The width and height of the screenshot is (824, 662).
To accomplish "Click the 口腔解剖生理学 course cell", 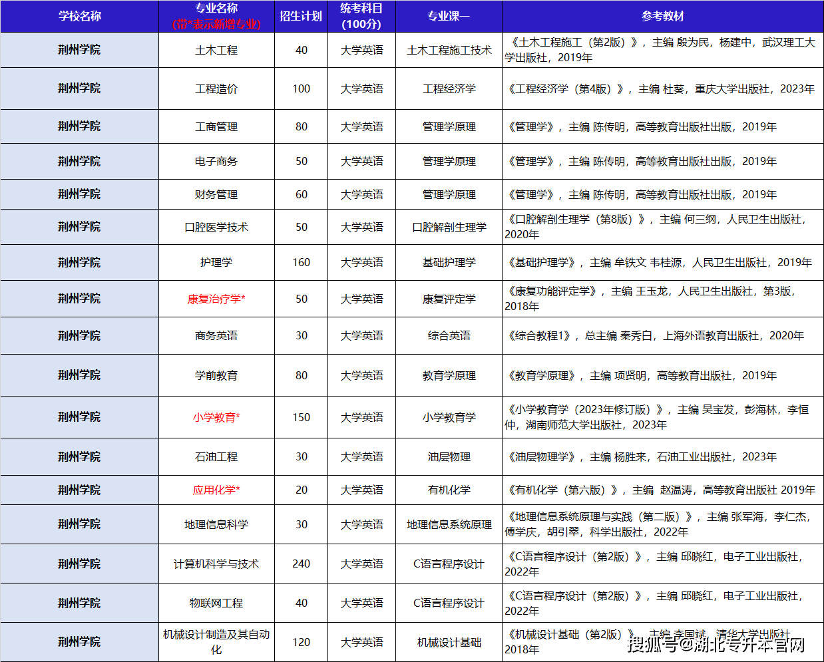I will click(x=449, y=227).
